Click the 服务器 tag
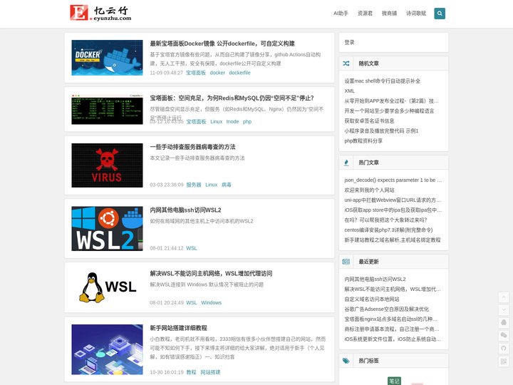The width and height of the screenshot is (513, 385). [x=193, y=185]
